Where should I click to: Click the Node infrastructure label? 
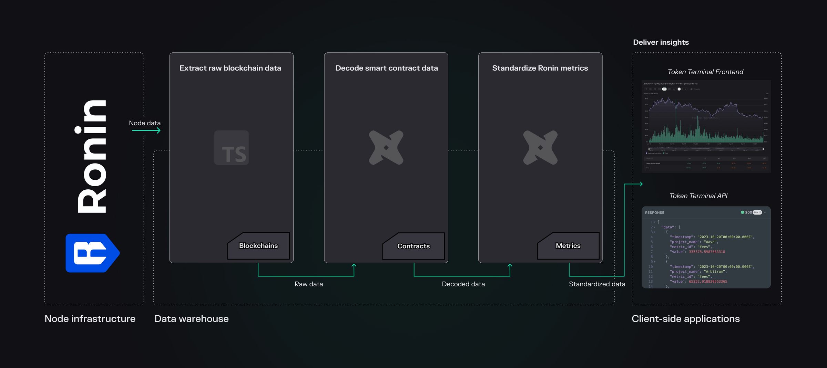pos(90,319)
